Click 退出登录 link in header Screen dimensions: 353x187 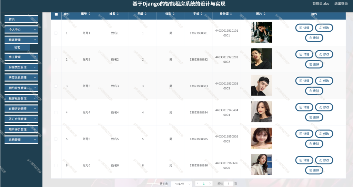[341, 3]
